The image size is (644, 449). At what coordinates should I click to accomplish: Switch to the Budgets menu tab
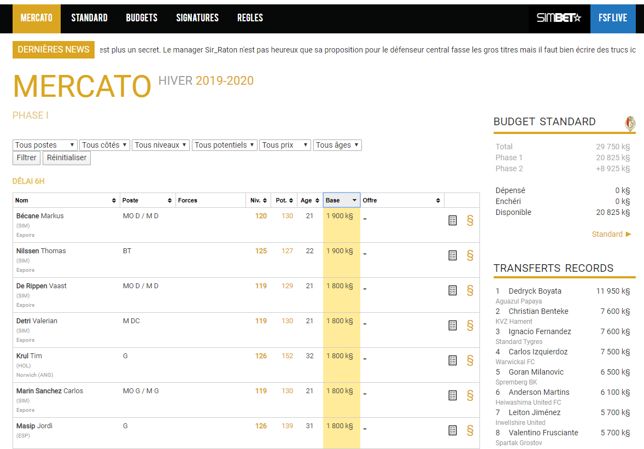[142, 18]
